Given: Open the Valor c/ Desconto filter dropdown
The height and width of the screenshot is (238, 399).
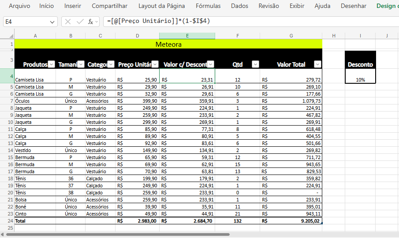Looking at the screenshot, I should 210,64.
